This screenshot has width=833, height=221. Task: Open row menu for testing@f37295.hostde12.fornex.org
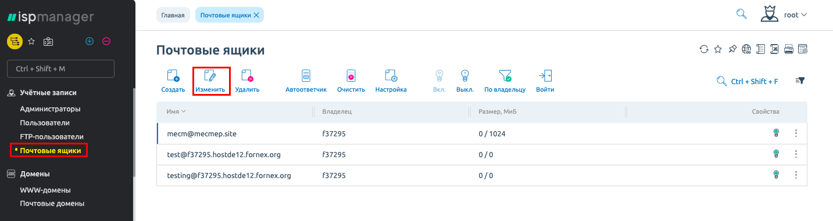(796, 175)
